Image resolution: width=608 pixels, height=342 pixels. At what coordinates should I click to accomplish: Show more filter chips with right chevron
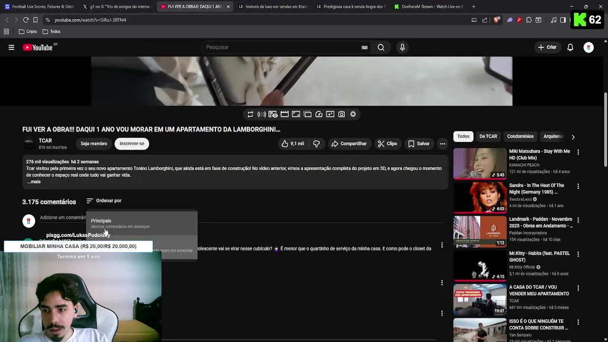click(573, 137)
